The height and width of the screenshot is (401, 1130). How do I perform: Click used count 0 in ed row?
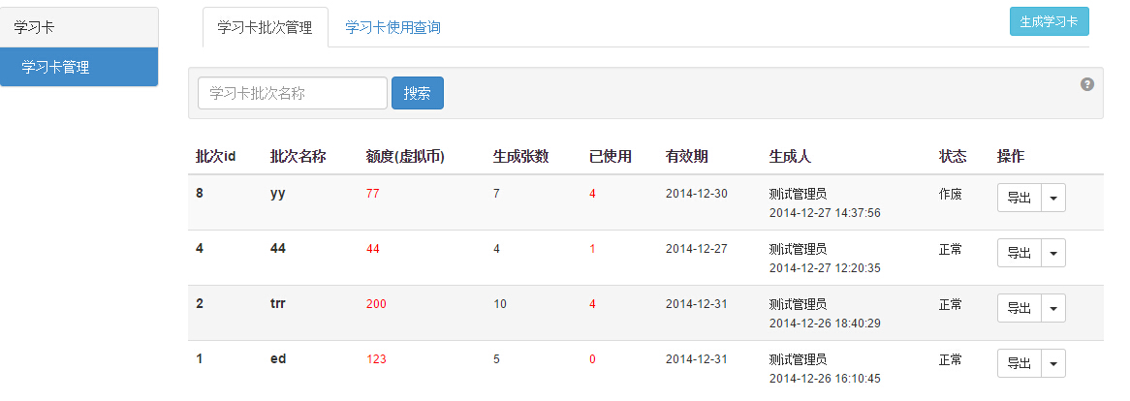click(x=592, y=359)
